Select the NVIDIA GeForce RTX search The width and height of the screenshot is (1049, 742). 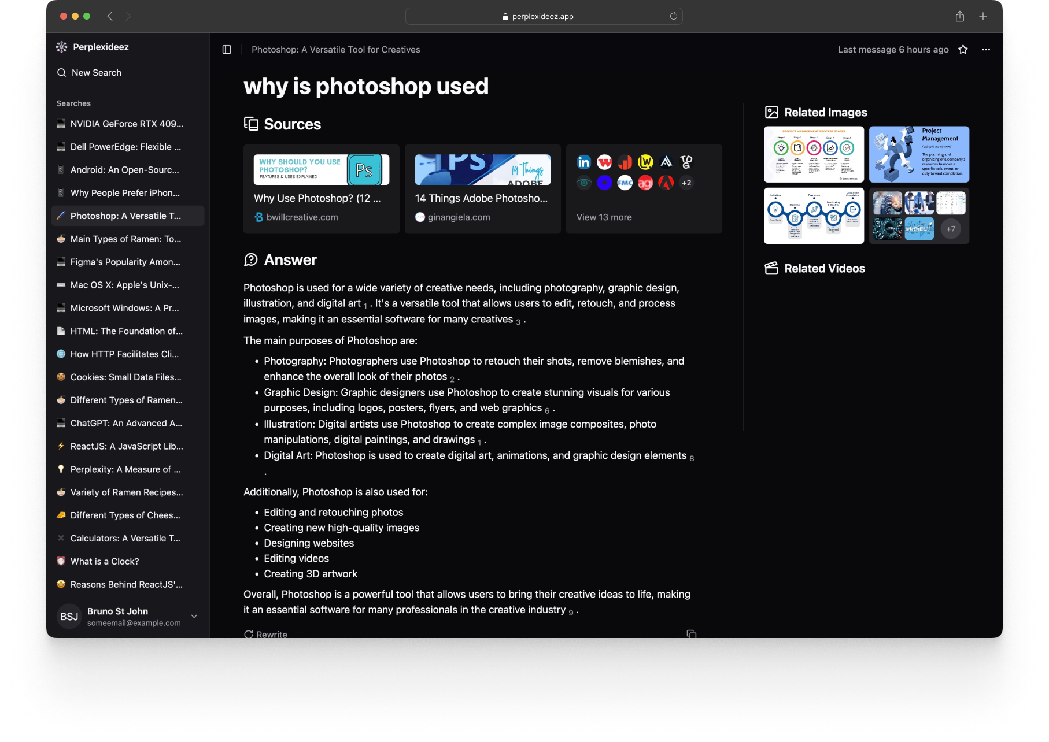point(127,124)
